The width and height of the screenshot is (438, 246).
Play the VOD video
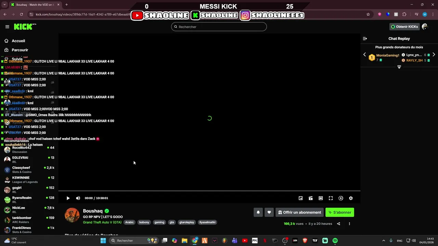click(68, 198)
